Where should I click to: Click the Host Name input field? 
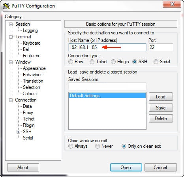107,47
